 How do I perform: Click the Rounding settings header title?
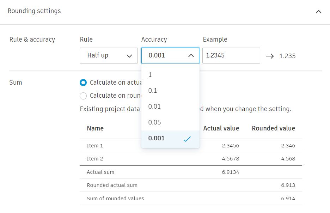[34, 11]
